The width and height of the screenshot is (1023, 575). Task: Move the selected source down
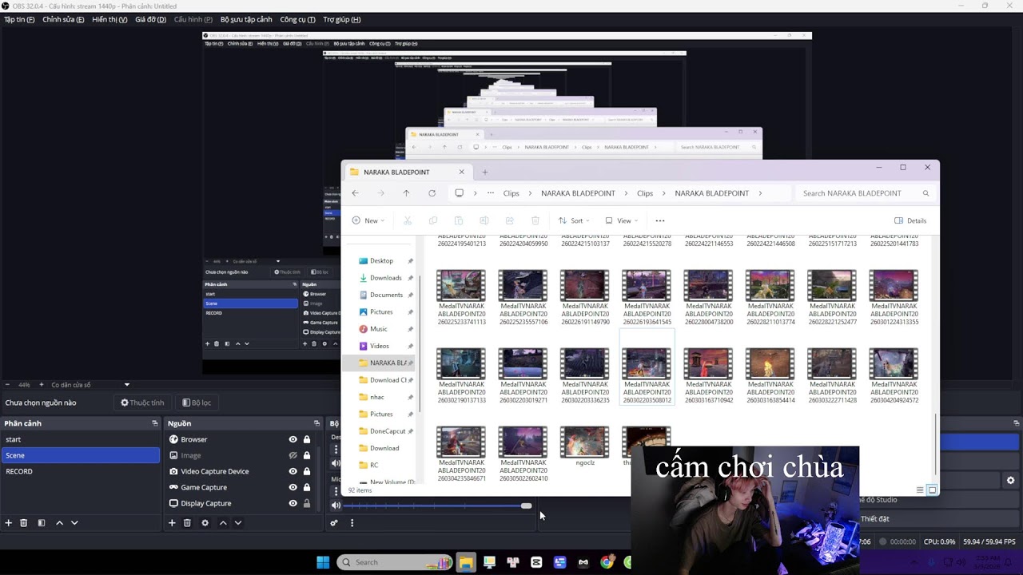pos(237,523)
